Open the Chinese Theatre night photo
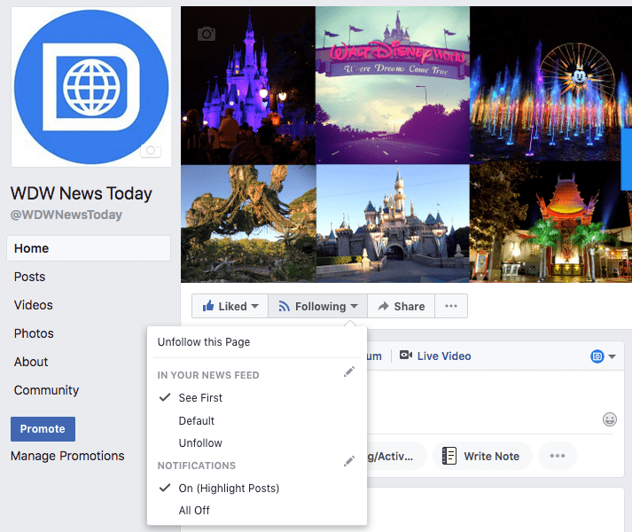This screenshot has height=532, width=632. 551,223
